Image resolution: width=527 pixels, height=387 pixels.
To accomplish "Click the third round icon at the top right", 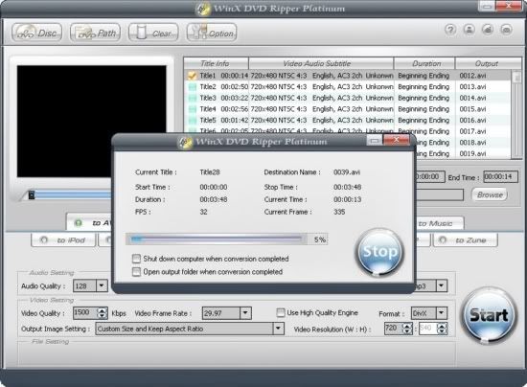I will [488, 30].
